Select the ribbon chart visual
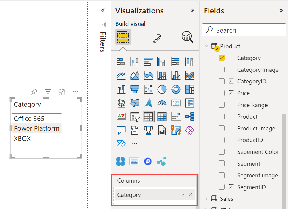Screen dimensions: 288x209 point(190,76)
